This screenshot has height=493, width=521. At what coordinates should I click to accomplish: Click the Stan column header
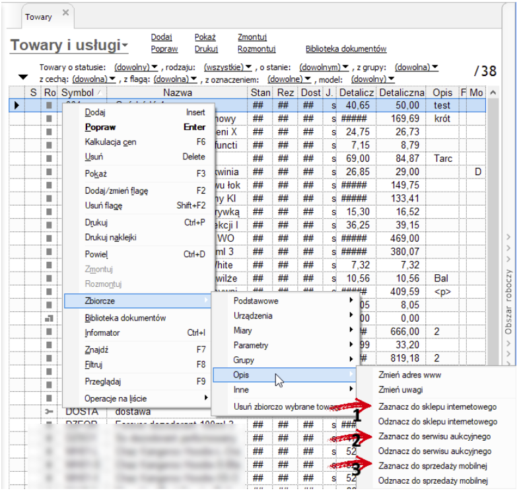(260, 93)
